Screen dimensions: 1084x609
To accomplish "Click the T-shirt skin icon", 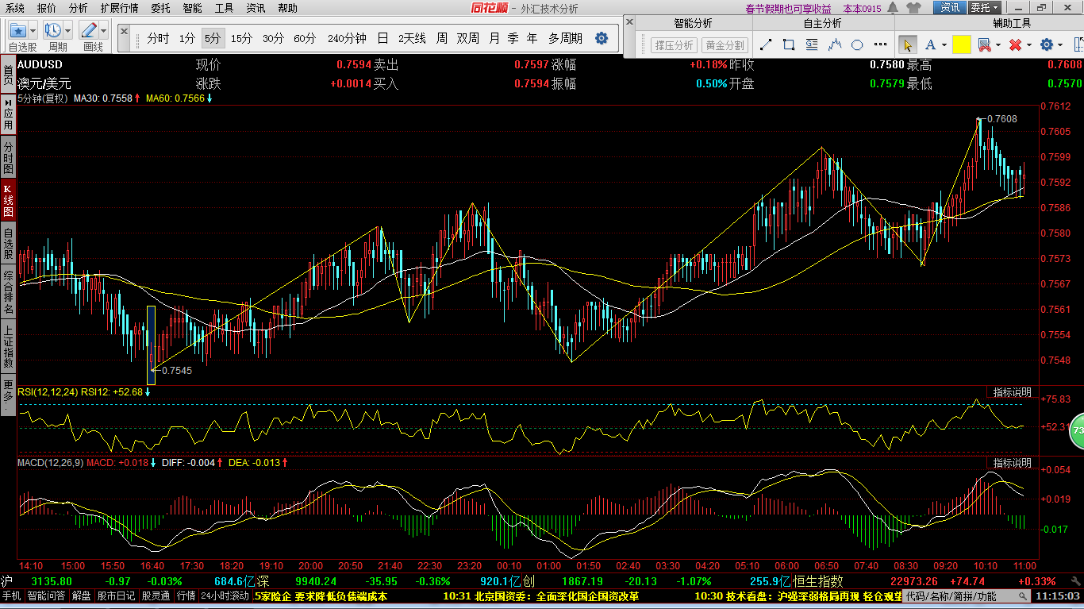I will pos(913,8).
